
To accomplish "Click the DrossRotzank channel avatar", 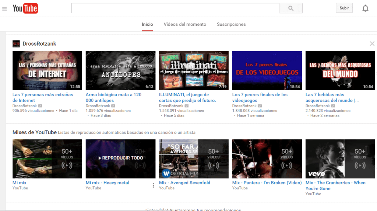I will click(x=16, y=44).
